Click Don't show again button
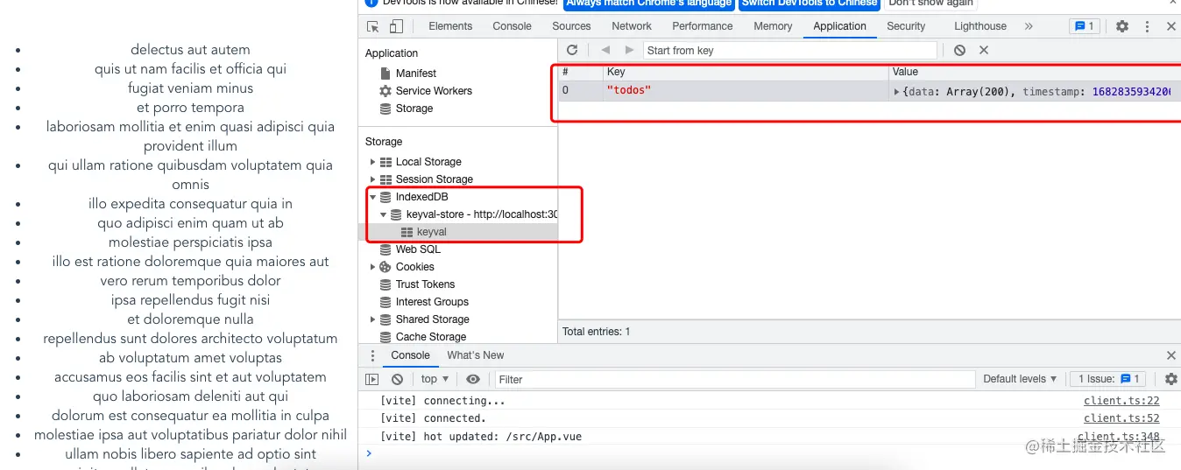 [x=930, y=4]
